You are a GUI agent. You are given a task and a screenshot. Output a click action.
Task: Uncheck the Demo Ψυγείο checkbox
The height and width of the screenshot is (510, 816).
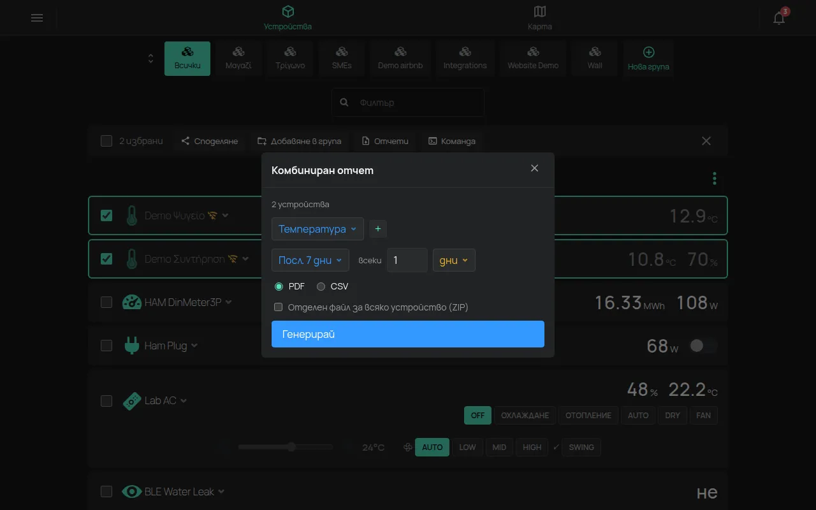point(106,215)
